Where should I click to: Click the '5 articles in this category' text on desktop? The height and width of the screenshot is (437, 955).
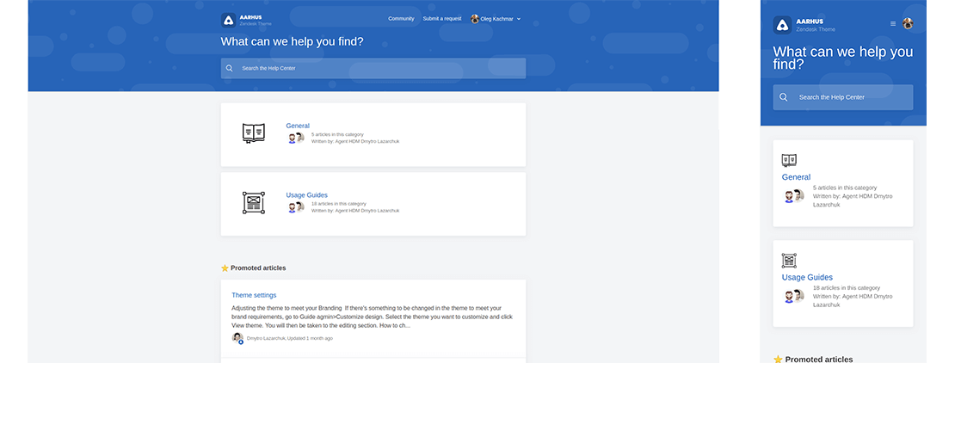click(337, 134)
